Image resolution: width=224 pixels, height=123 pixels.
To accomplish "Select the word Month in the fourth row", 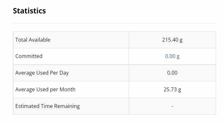I will tap(68, 90).
